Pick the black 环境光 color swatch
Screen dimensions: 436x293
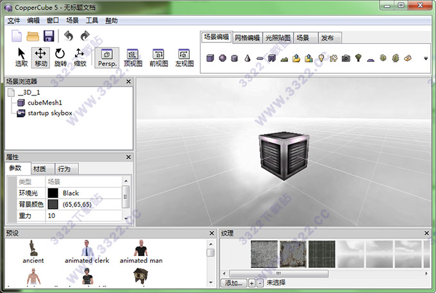tap(53, 193)
